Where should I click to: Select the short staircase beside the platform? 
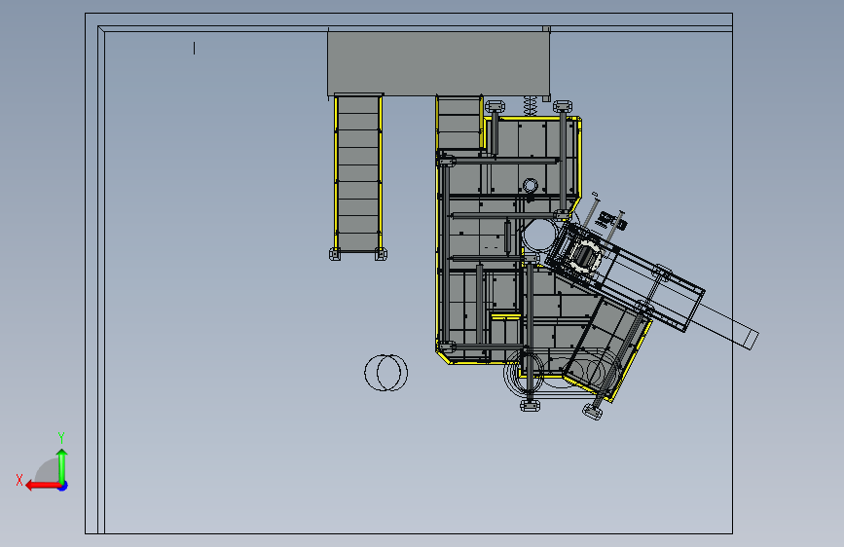pos(459,123)
